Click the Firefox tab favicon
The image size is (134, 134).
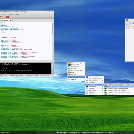(133, 23)
